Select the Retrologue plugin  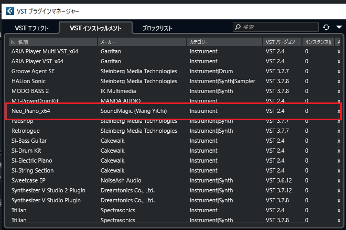(x=175, y=131)
